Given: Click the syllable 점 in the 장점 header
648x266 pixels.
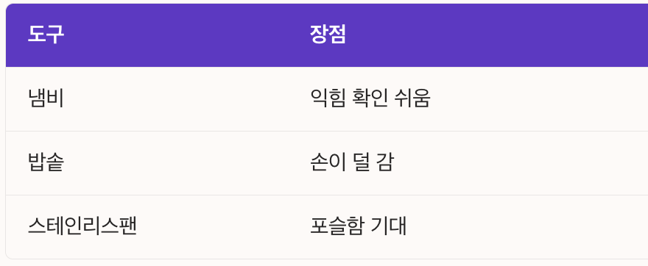Looking at the screenshot, I should [x=337, y=35].
